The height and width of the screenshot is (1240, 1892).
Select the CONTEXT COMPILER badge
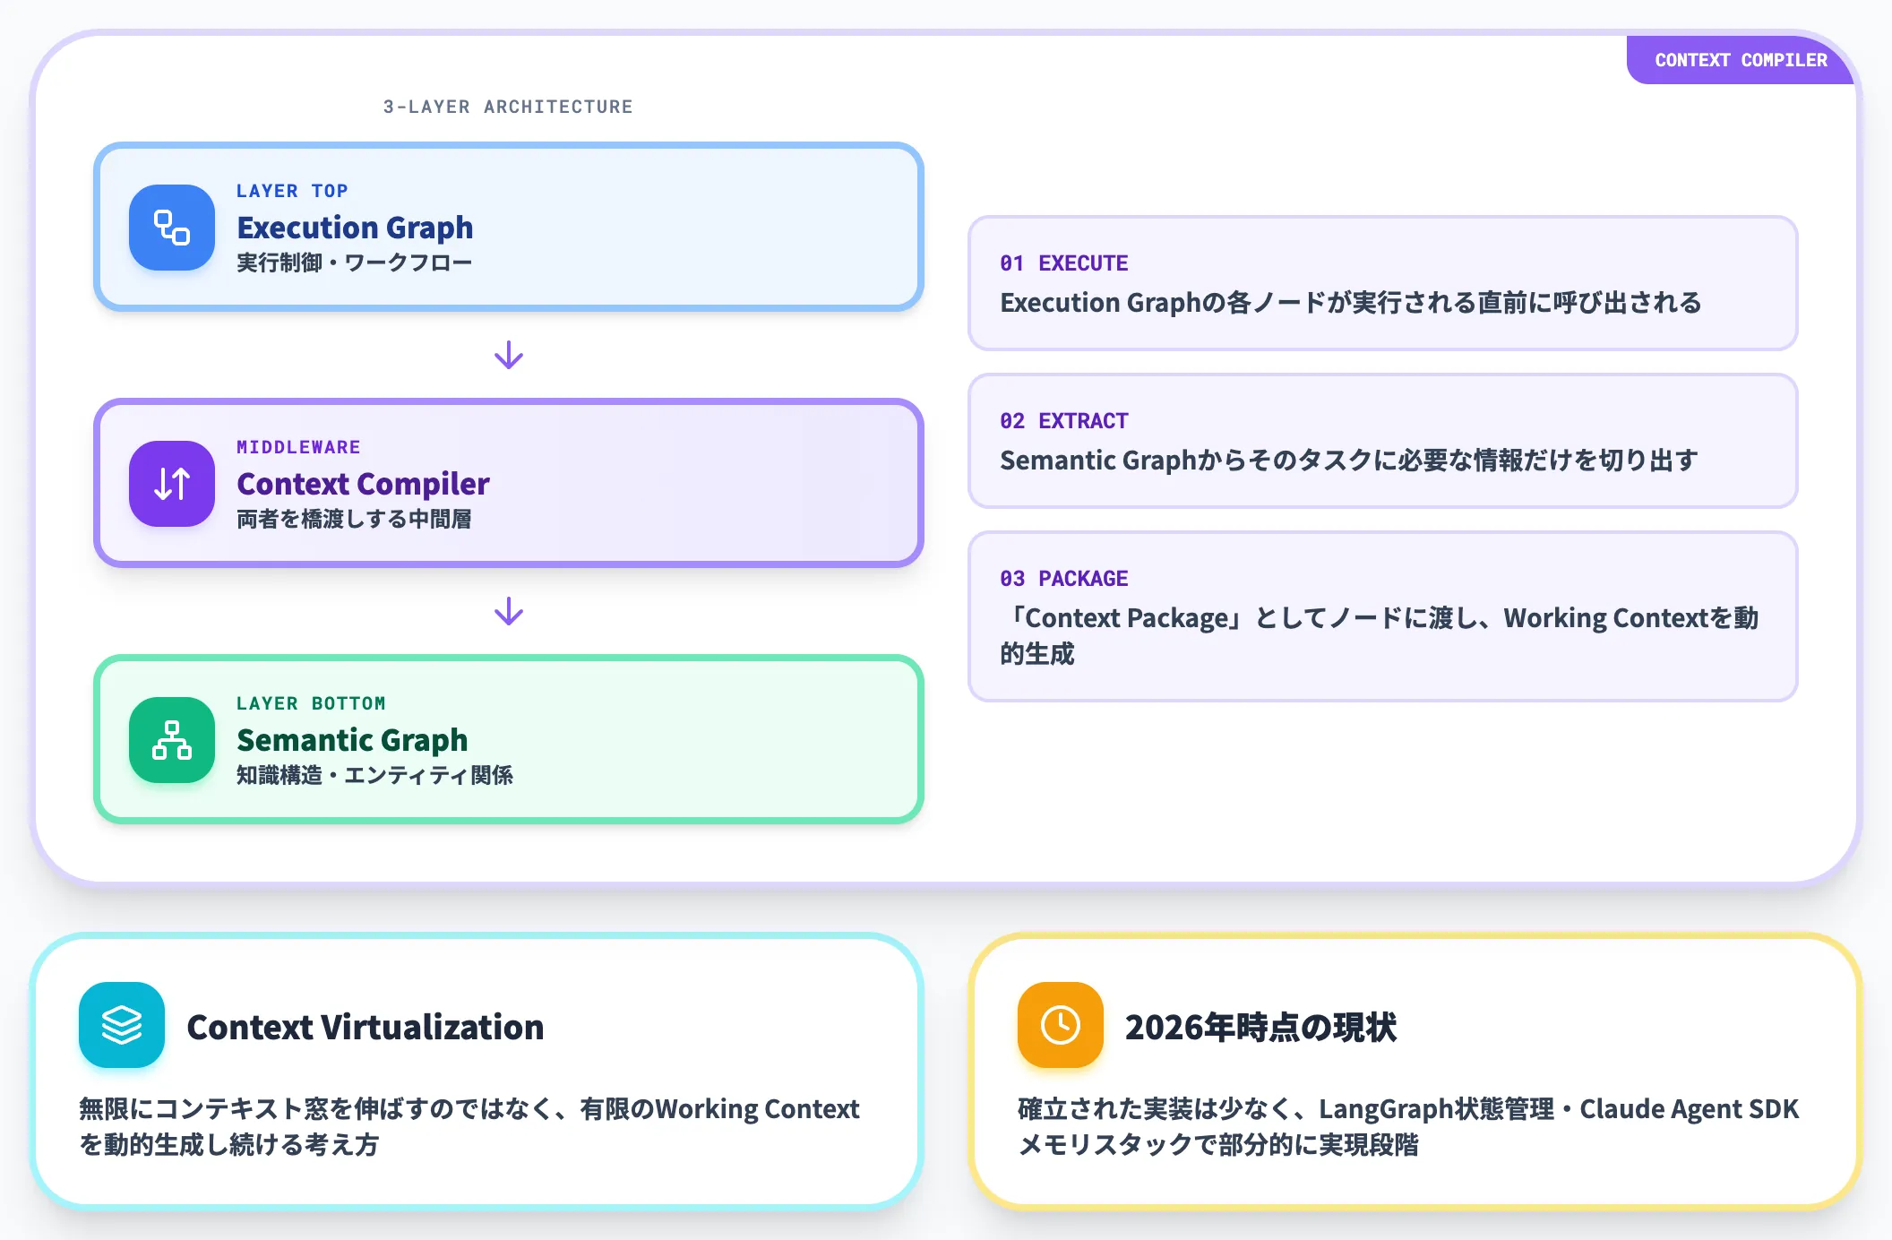click(x=1741, y=60)
